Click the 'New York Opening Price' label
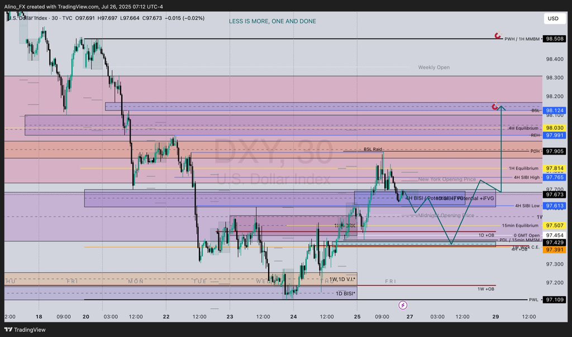The width and height of the screenshot is (572, 337). tap(447, 179)
